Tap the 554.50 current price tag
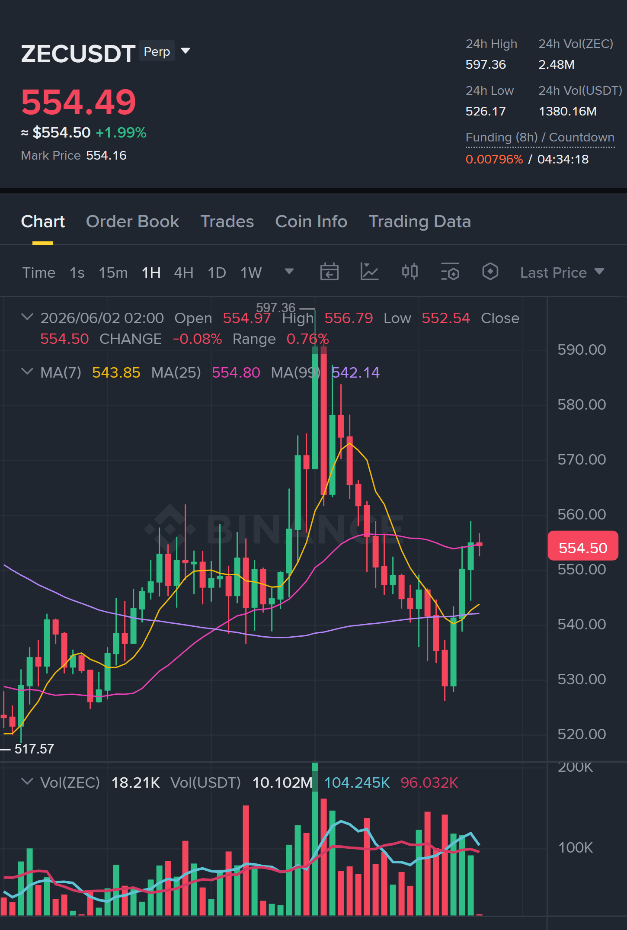 click(583, 546)
